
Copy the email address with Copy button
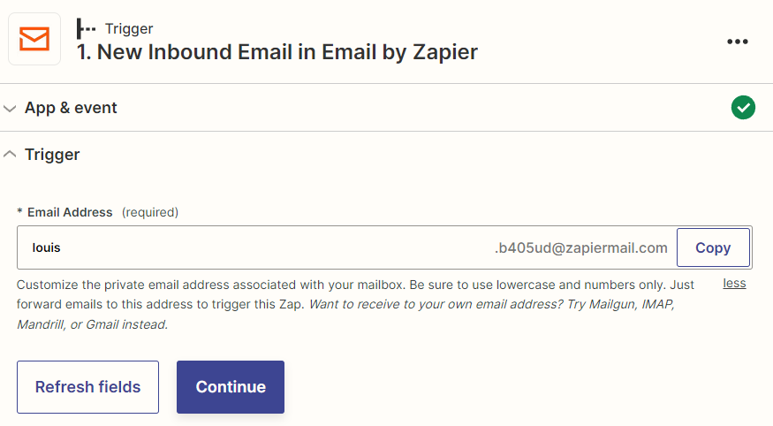click(713, 247)
